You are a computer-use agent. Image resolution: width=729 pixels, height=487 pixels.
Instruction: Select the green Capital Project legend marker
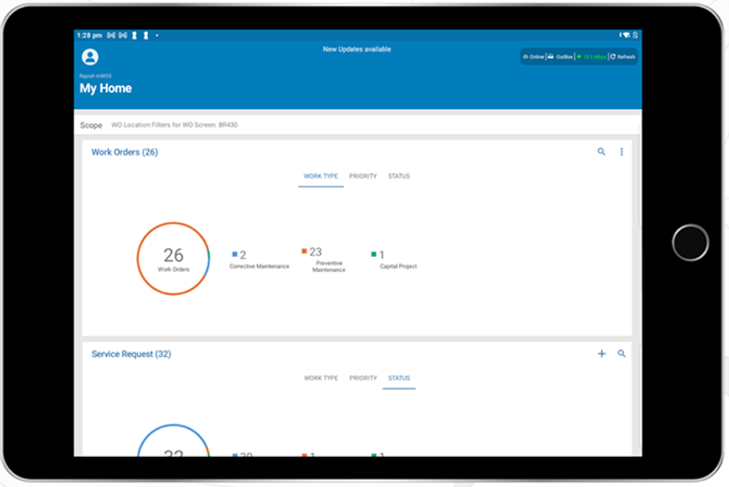(x=373, y=254)
